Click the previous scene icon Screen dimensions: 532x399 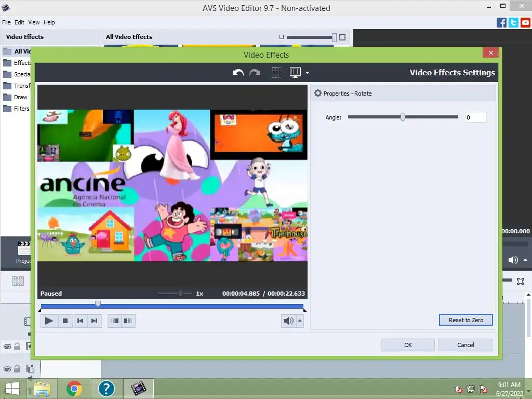[x=115, y=321]
